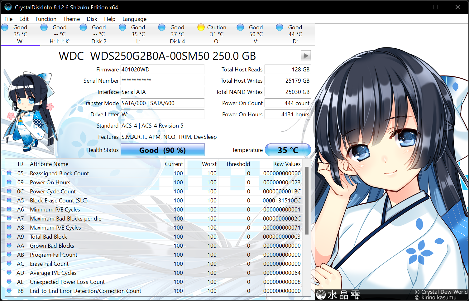Image resolution: width=469 pixels, height=301 pixels.
Task: Click the 35 °C temperature indicator
Action: (288, 150)
